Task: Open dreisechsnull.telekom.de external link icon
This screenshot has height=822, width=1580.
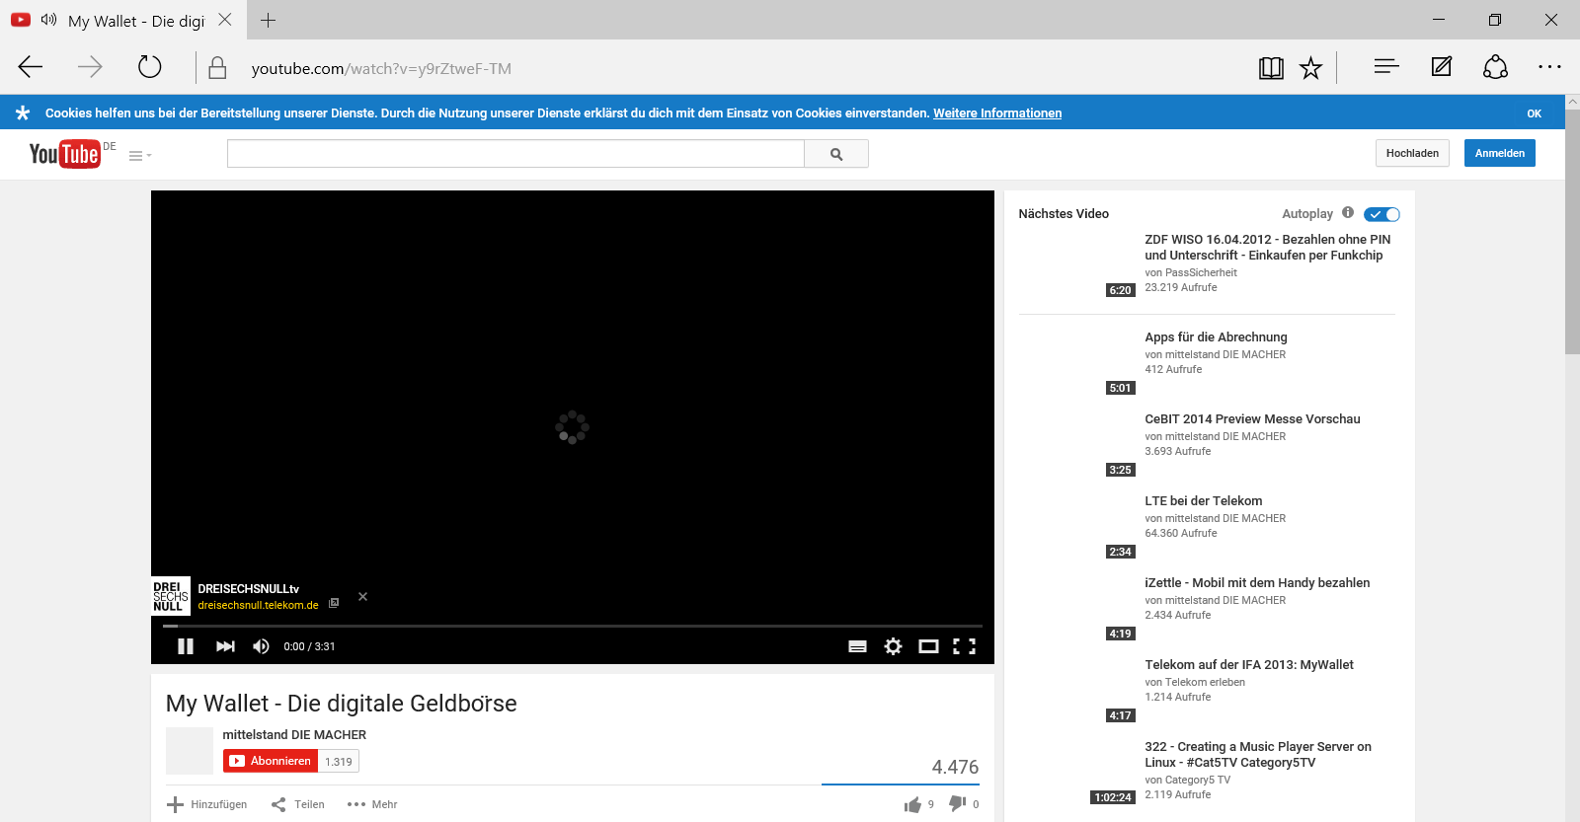Action: click(334, 603)
